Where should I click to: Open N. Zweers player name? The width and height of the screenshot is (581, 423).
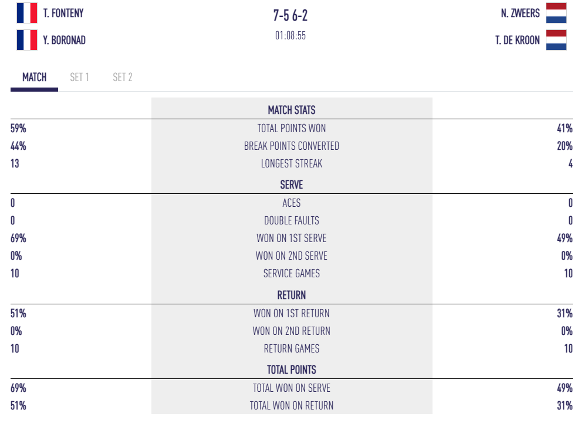(520, 13)
